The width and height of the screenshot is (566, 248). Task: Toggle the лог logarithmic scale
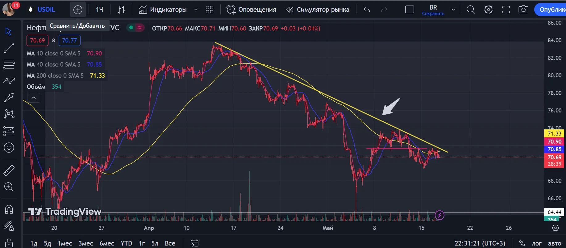(x=537, y=243)
